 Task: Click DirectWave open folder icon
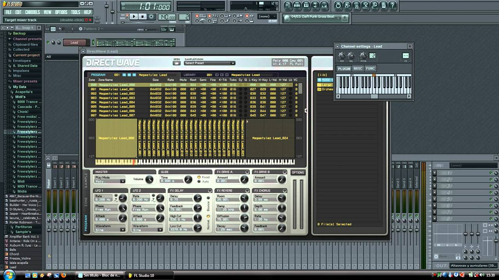177,63
